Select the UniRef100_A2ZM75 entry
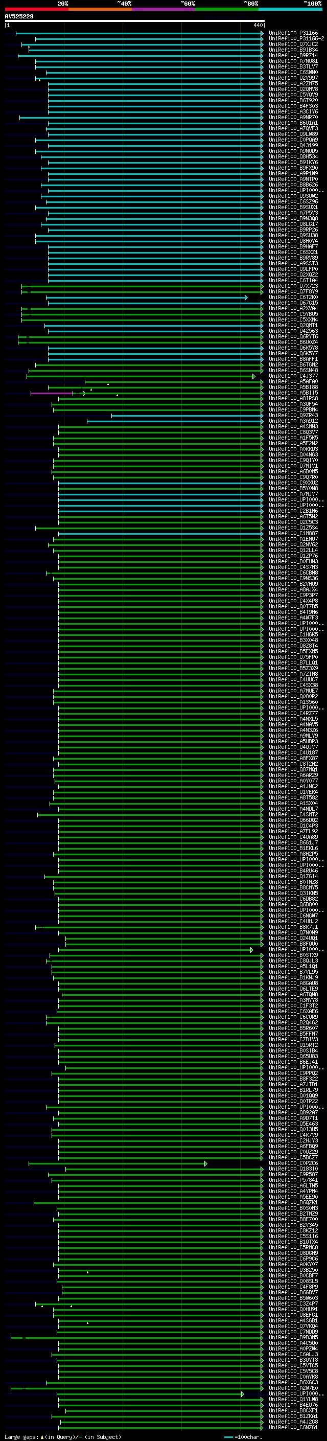The image size is (327, 1441). (x=293, y=83)
